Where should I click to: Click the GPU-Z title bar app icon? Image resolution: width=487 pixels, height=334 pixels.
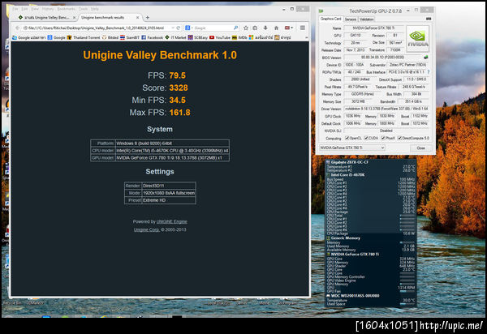(321, 11)
